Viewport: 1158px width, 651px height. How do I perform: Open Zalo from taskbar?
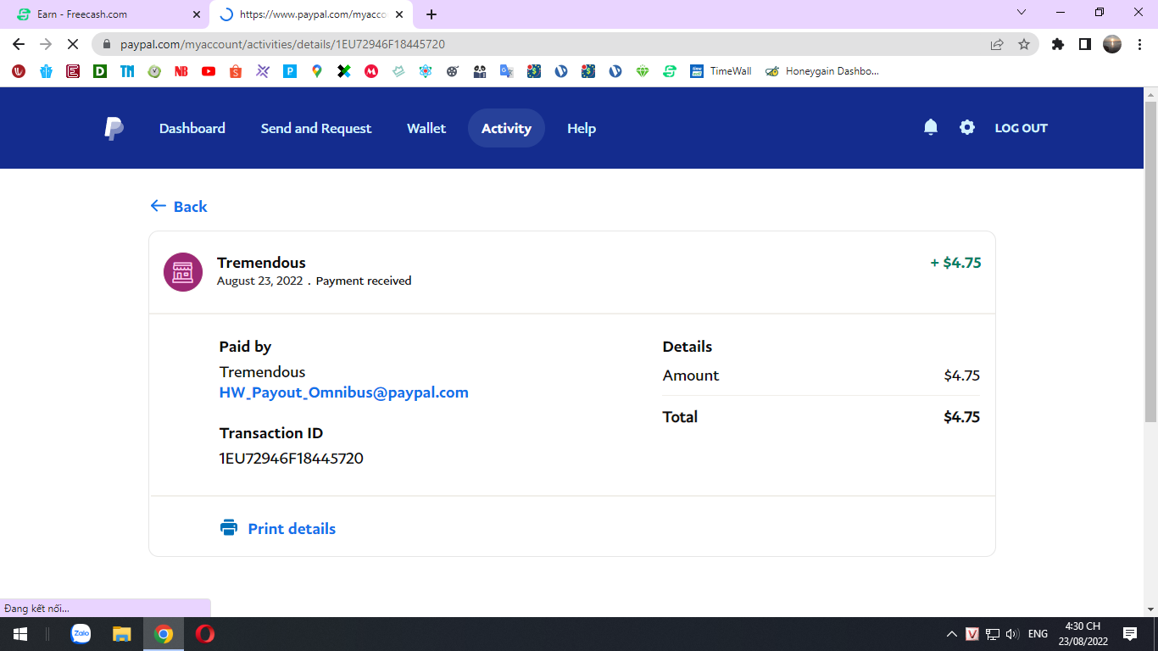pyautogui.click(x=81, y=633)
